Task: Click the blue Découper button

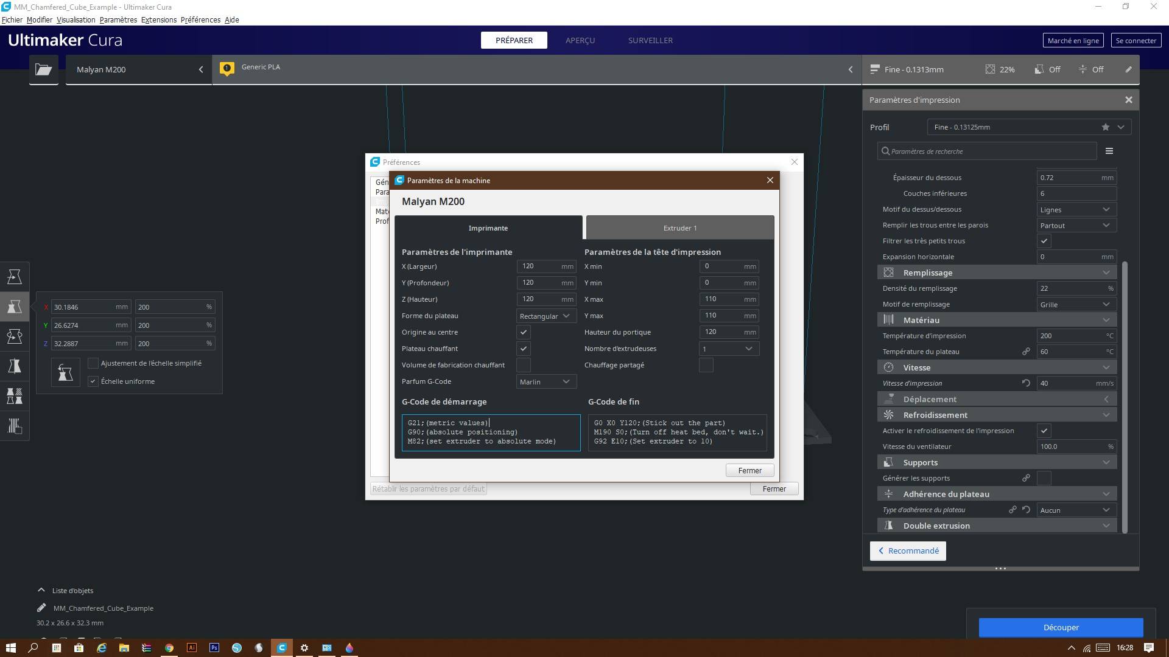Action: [1061, 627]
